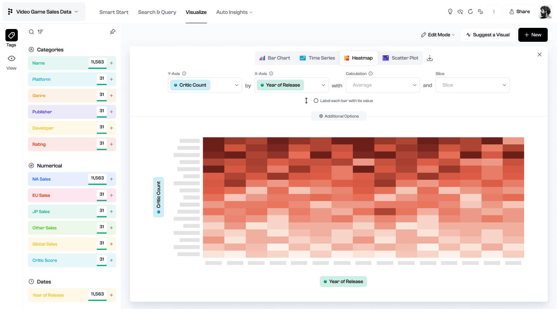The height and width of the screenshot is (309, 557).
Task: Switch the chart to Scatter Plot
Action: pyautogui.click(x=401, y=58)
